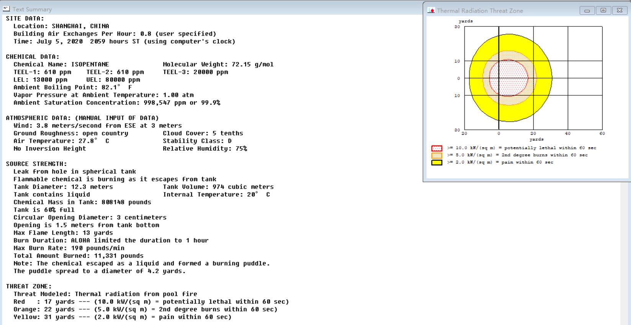Click 'UEL: 80000 ppm' value
This screenshot has height=325, width=631.
point(113,80)
